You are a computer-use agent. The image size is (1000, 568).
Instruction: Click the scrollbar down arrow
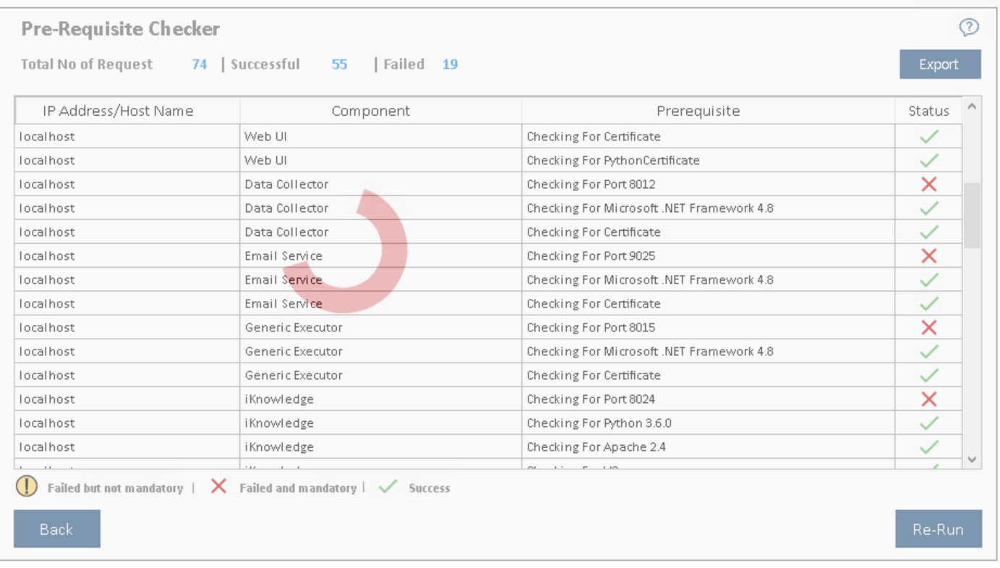coord(972,459)
